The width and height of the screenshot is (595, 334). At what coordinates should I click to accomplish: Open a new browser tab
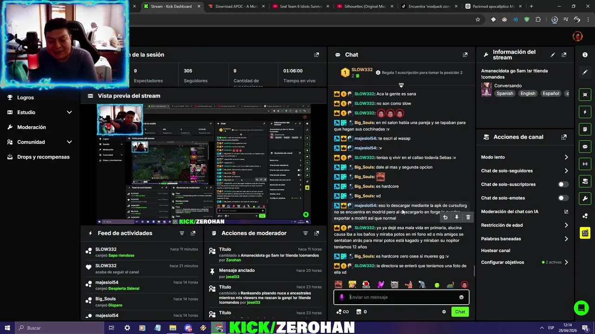[x=531, y=6]
